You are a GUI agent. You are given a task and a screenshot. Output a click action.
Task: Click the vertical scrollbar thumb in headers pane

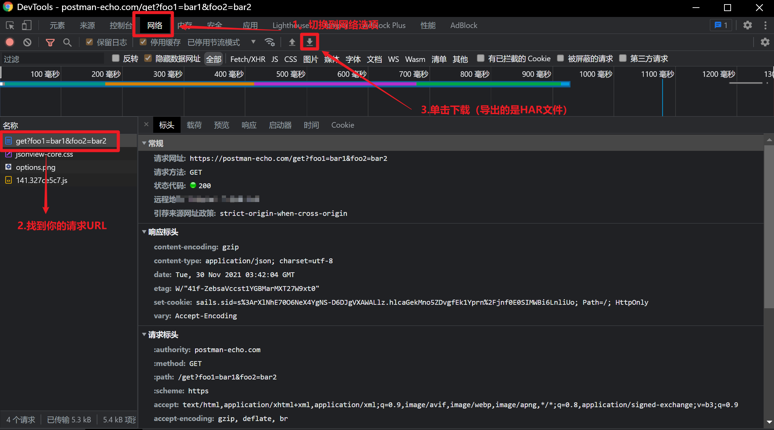[x=769, y=227]
